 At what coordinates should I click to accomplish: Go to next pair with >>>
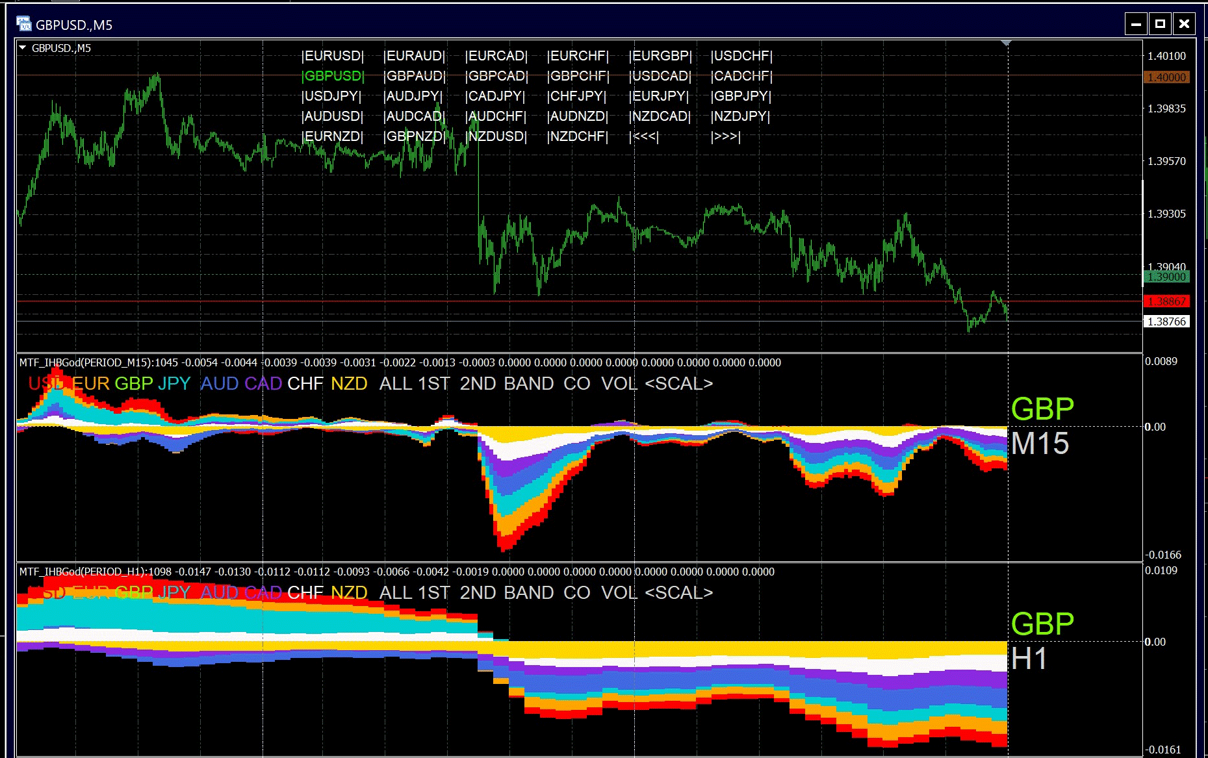[726, 136]
